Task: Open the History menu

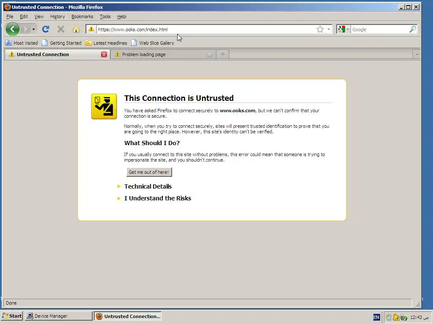Action: click(x=58, y=16)
